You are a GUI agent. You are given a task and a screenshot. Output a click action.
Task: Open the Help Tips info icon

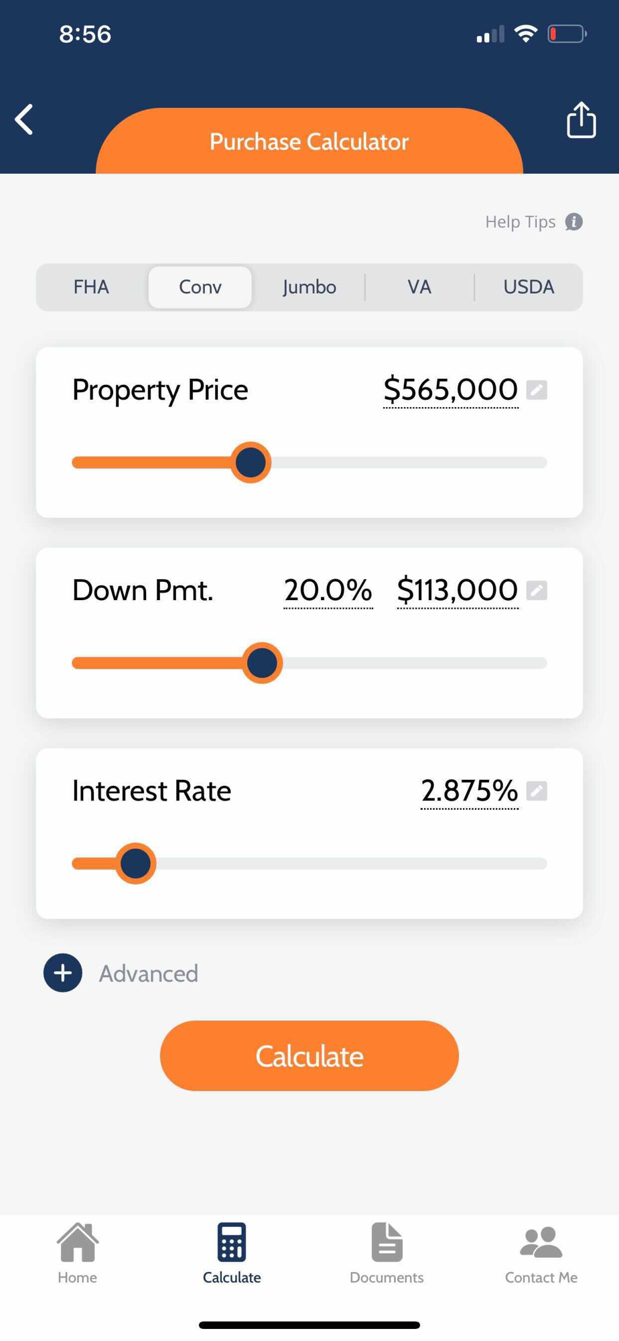(573, 222)
